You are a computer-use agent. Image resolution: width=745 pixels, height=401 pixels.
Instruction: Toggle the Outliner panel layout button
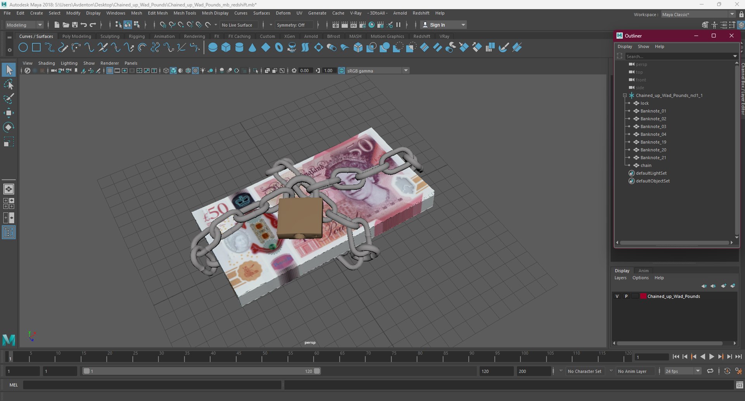(9, 232)
